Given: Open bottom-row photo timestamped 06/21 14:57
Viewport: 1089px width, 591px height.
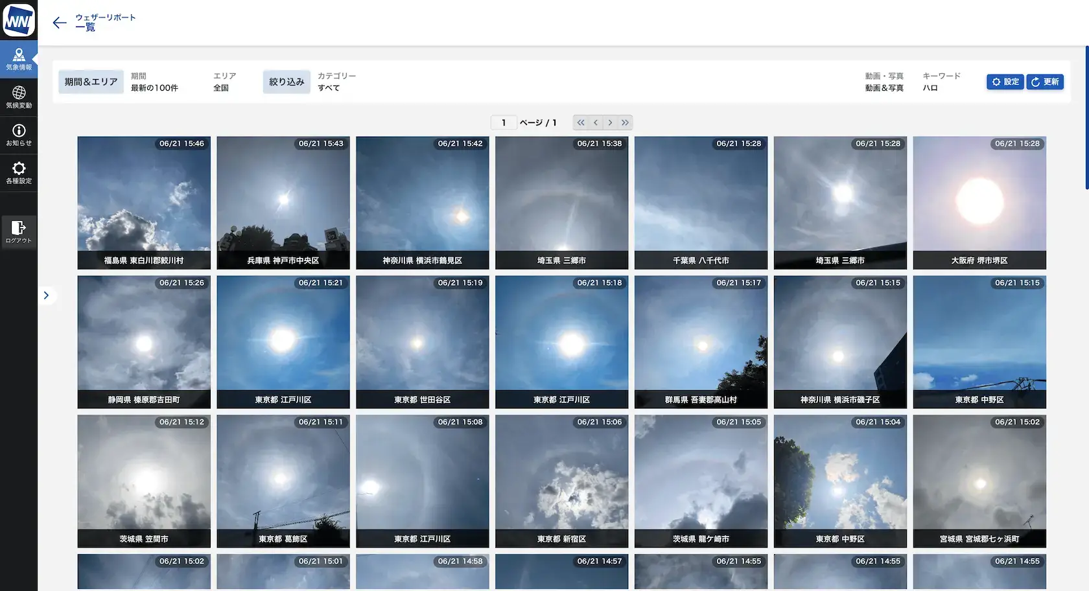Looking at the screenshot, I should pos(562,572).
